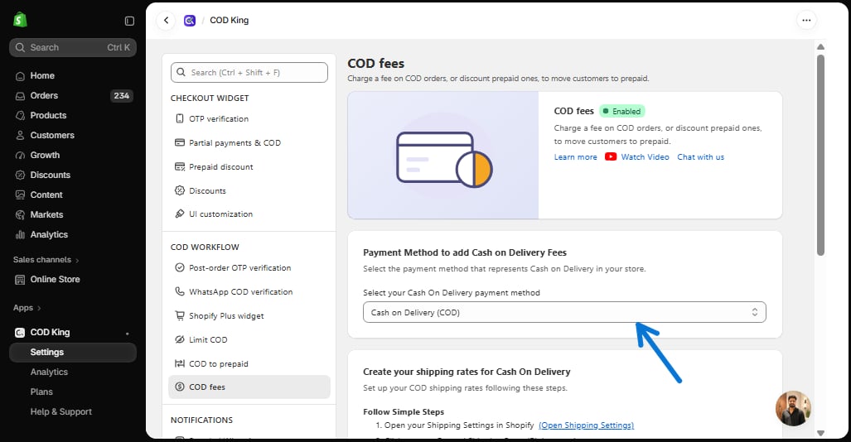Click the scrollbar up arrow
This screenshot has width=851, height=442.
click(x=820, y=46)
